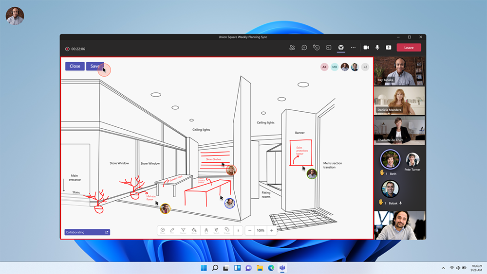The width and height of the screenshot is (487, 274).
Task: Open File Explorer from the taskbar
Action: [x=260, y=268]
